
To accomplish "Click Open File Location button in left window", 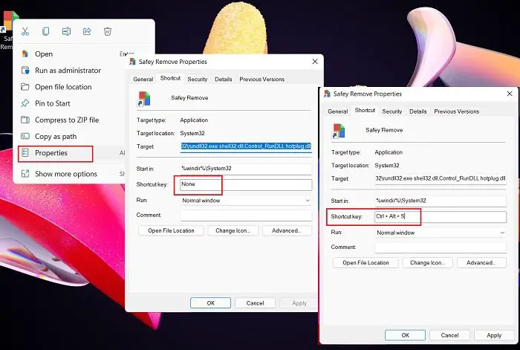I will pyautogui.click(x=171, y=231).
